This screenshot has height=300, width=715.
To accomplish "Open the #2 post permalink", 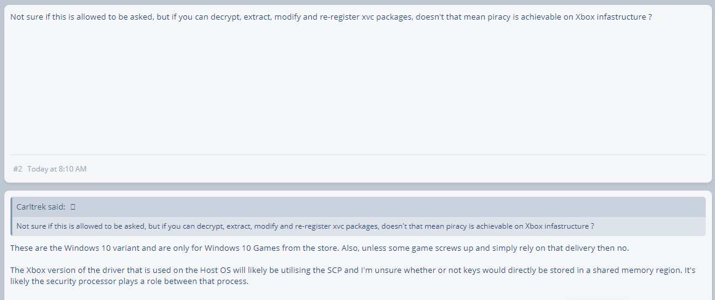I will (18, 169).
